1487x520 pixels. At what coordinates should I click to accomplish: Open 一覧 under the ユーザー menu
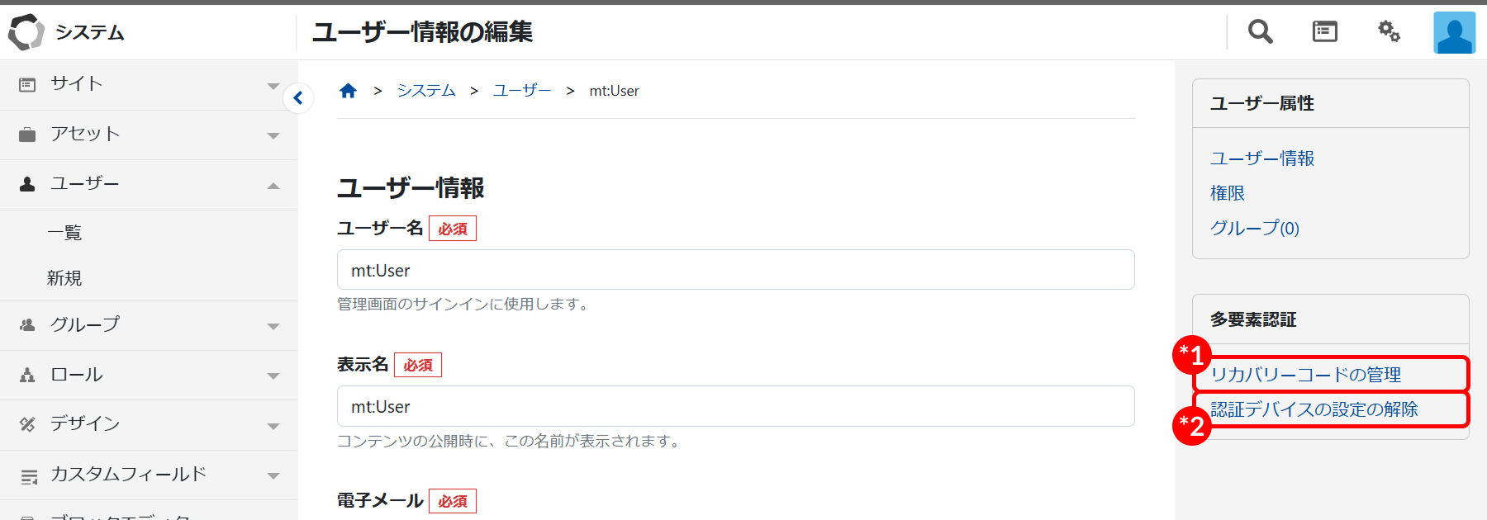click(64, 233)
